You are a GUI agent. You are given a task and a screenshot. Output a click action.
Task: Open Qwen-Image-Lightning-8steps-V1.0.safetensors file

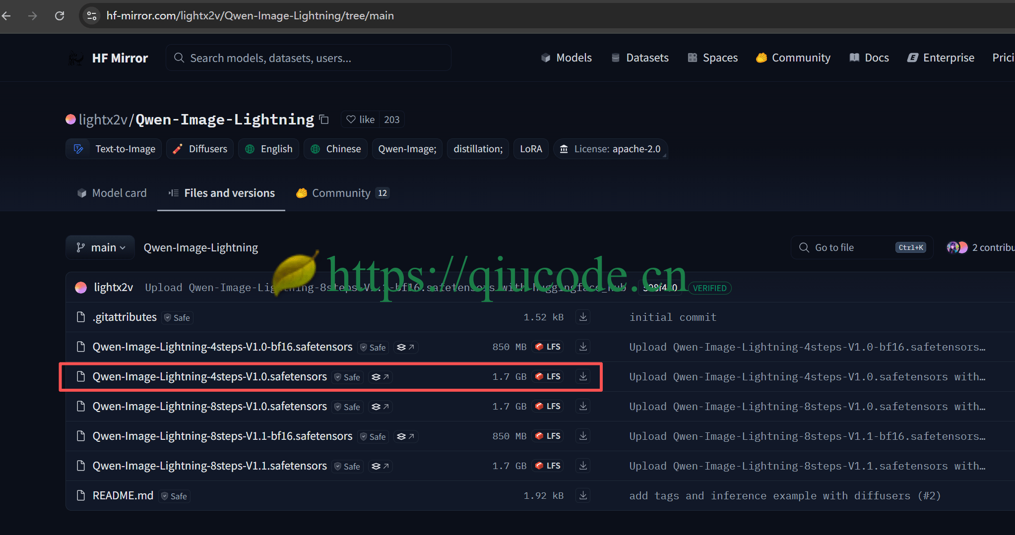click(x=210, y=407)
